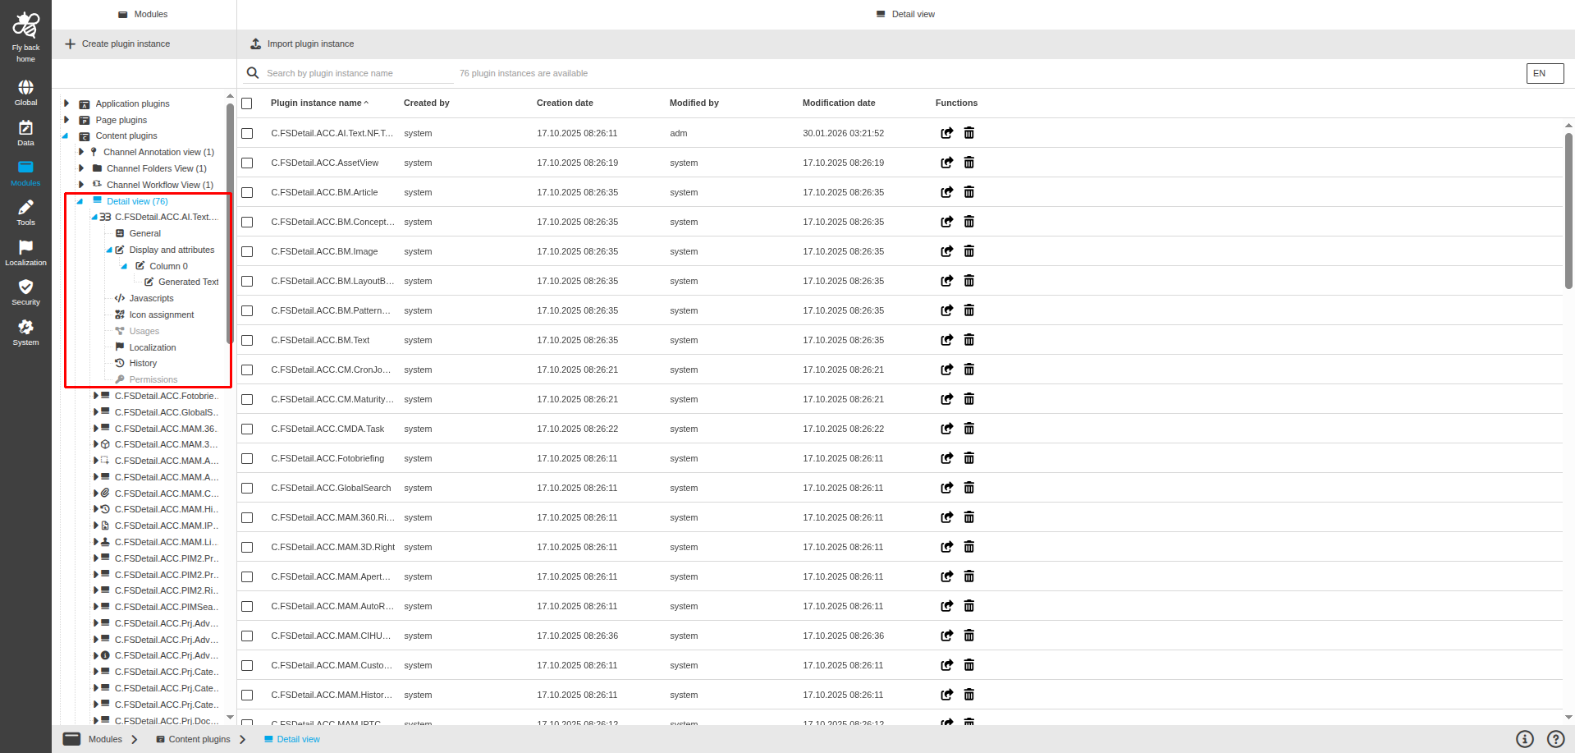Expand the Application plugins tree node
Image resolution: width=1575 pixels, height=753 pixels.
(x=66, y=103)
